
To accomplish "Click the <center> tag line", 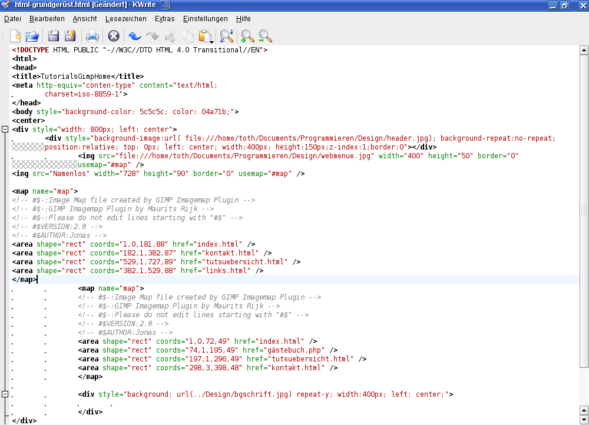I will click(28, 121).
